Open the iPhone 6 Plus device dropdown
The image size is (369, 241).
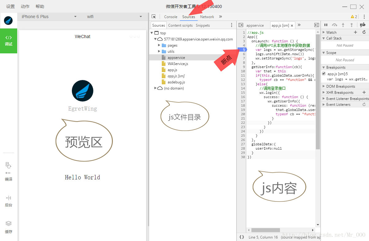[49, 17]
